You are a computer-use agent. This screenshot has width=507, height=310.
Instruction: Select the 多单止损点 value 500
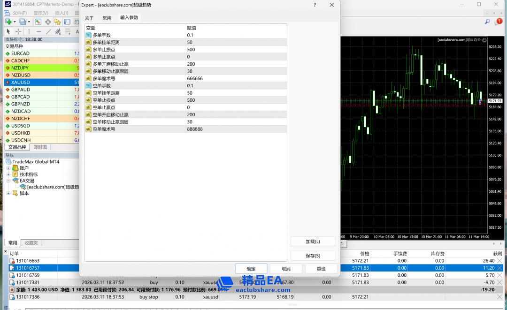(191, 50)
